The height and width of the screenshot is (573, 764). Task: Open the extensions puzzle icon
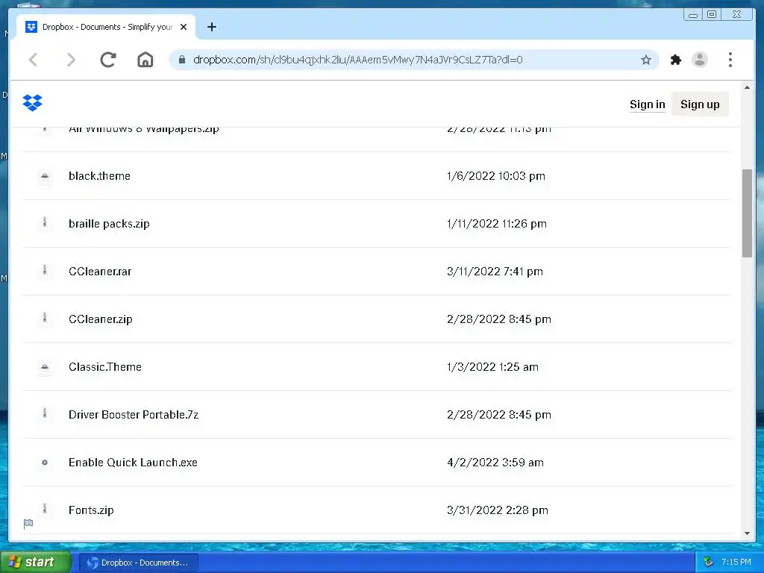click(x=676, y=60)
